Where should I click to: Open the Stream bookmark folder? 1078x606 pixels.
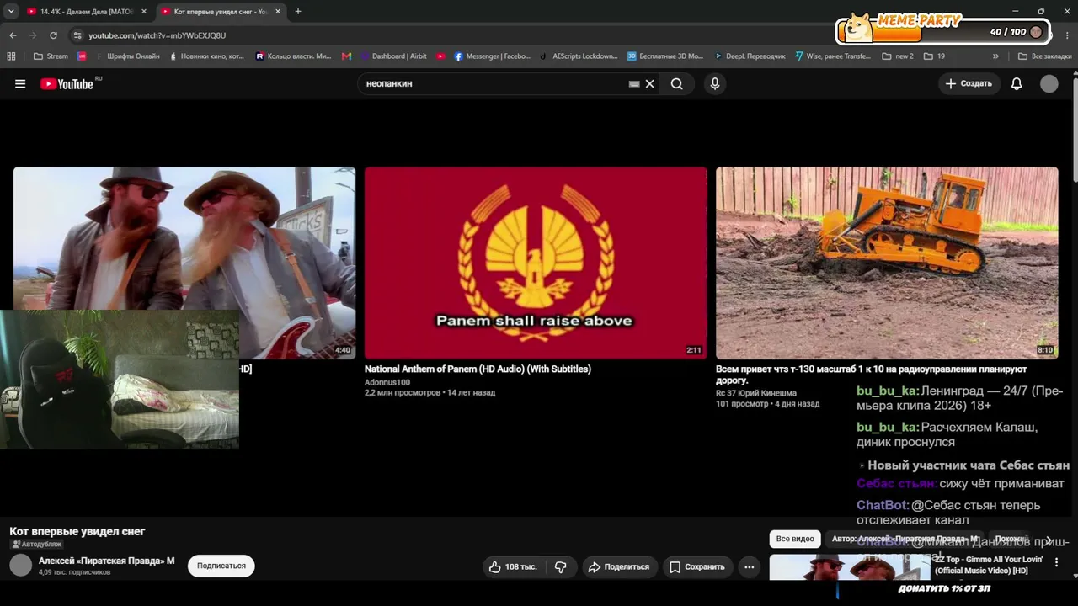point(51,56)
